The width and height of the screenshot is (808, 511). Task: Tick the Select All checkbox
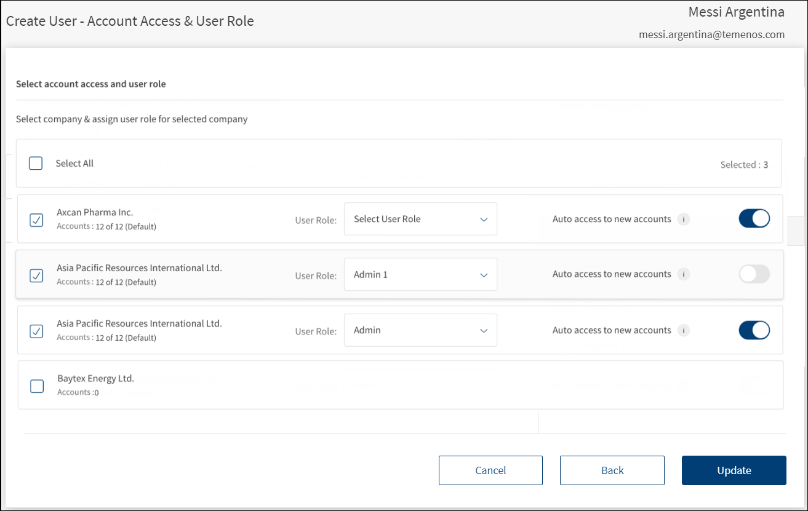tap(36, 164)
